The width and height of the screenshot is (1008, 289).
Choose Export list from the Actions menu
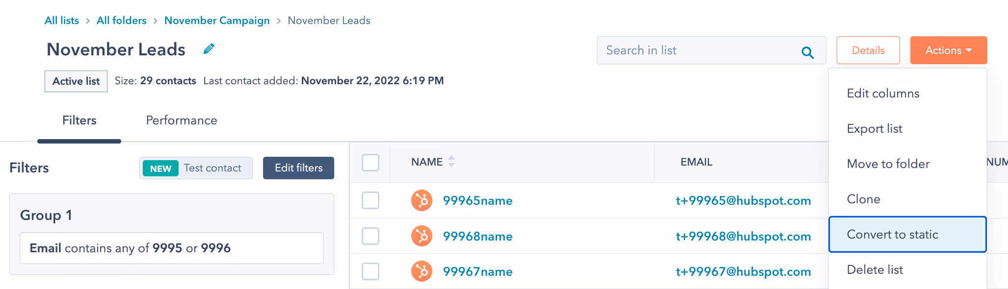coord(874,128)
